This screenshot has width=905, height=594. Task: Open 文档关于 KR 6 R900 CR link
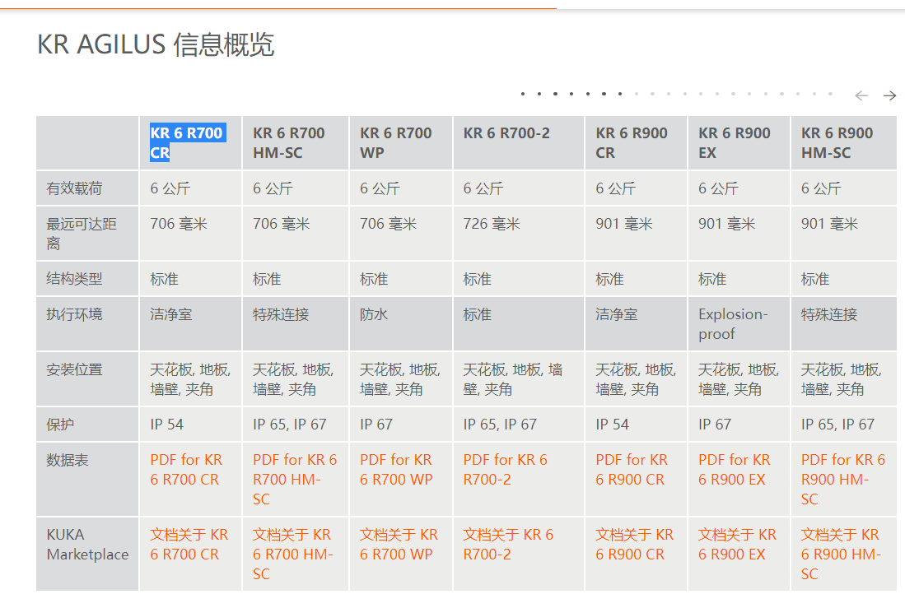tap(634, 545)
